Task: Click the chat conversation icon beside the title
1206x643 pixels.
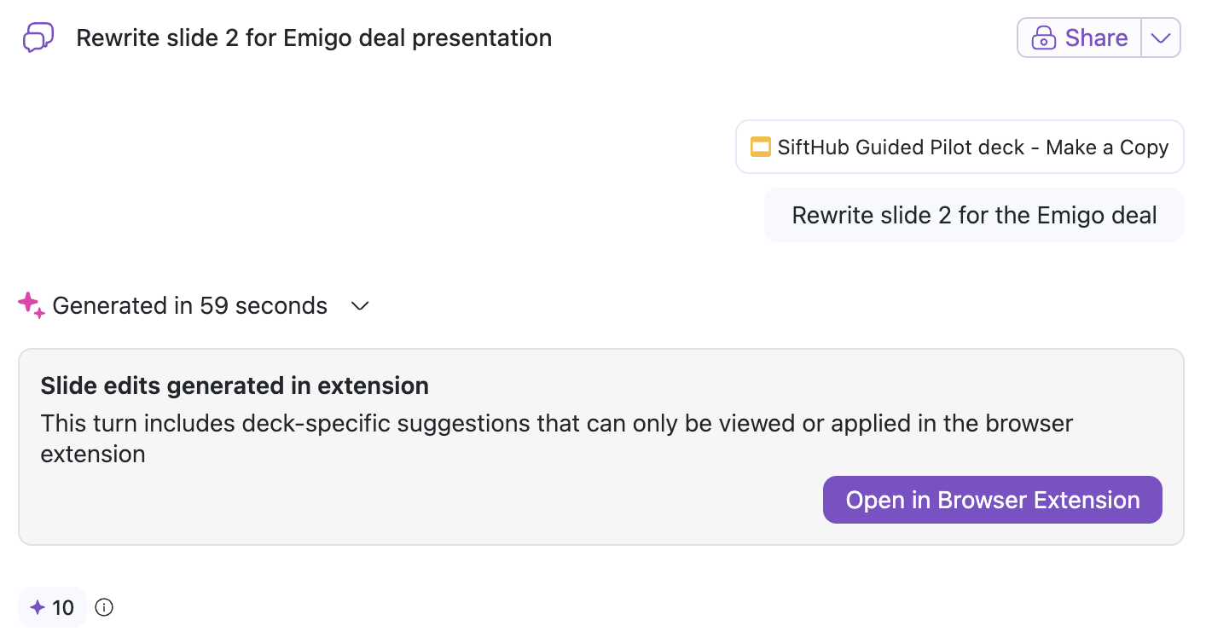Action: tap(38, 38)
